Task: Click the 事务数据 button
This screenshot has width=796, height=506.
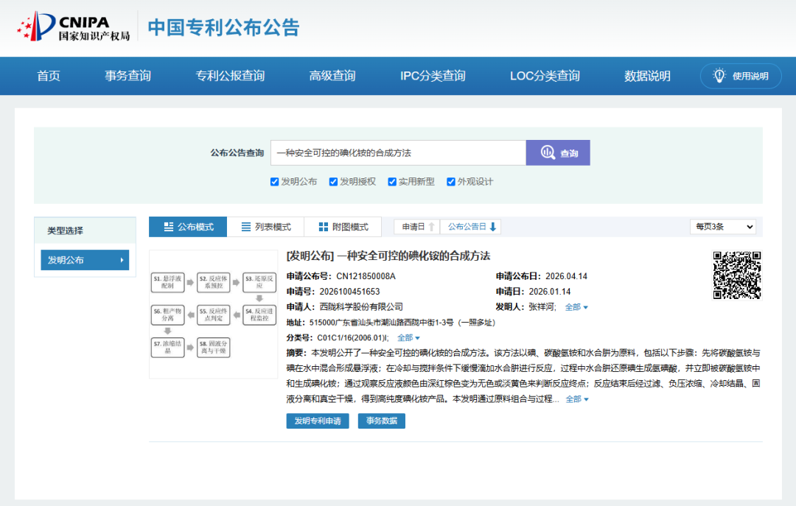Action: click(x=382, y=421)
